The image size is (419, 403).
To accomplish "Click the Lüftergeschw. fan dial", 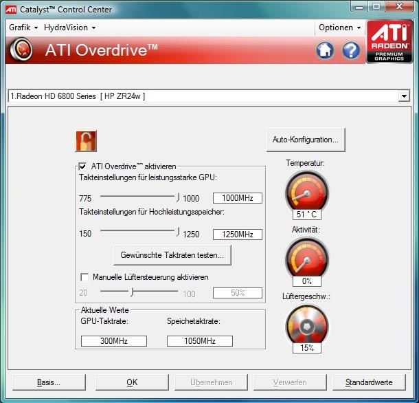I will pyautogui.click(x=307, y=325).
